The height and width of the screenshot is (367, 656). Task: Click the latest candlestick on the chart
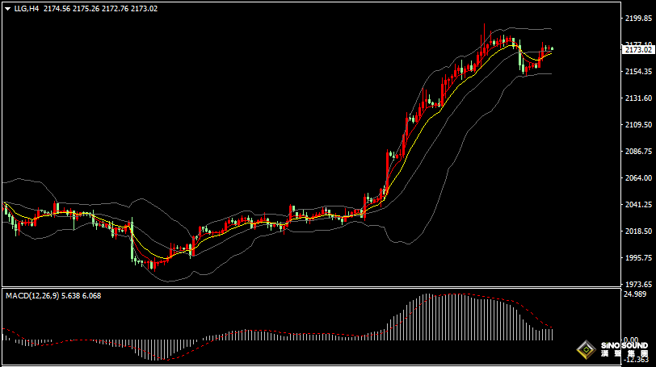(551, 50)
